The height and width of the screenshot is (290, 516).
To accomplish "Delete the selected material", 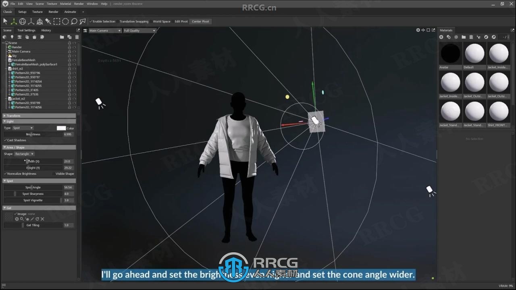I will coord(471,37).
